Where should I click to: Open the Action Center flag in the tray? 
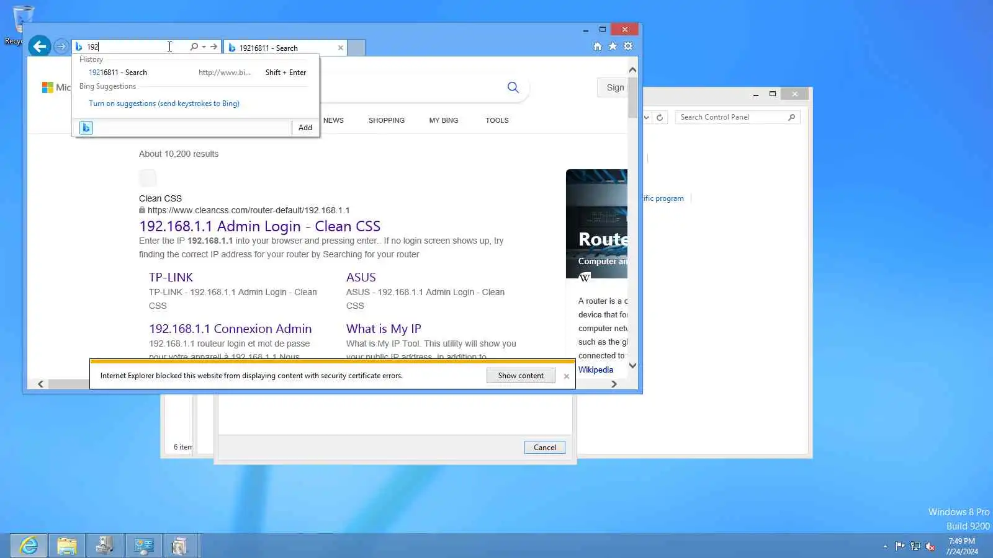tap(900, 546)
